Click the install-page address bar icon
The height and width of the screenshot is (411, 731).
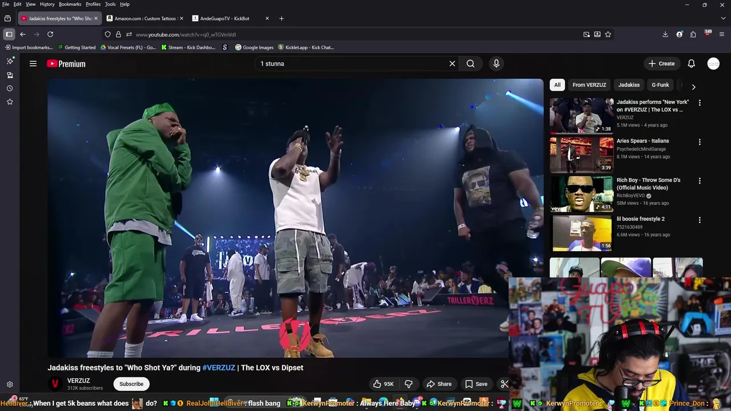pyautogui.click(x=597, y=34)
